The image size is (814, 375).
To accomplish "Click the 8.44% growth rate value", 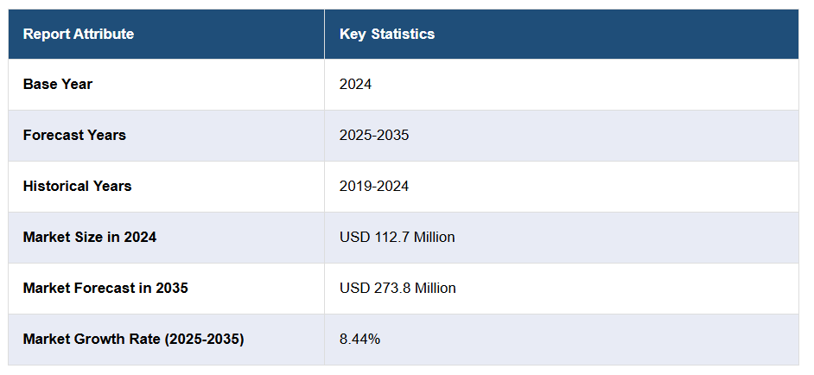I will [x=359, y=340].
